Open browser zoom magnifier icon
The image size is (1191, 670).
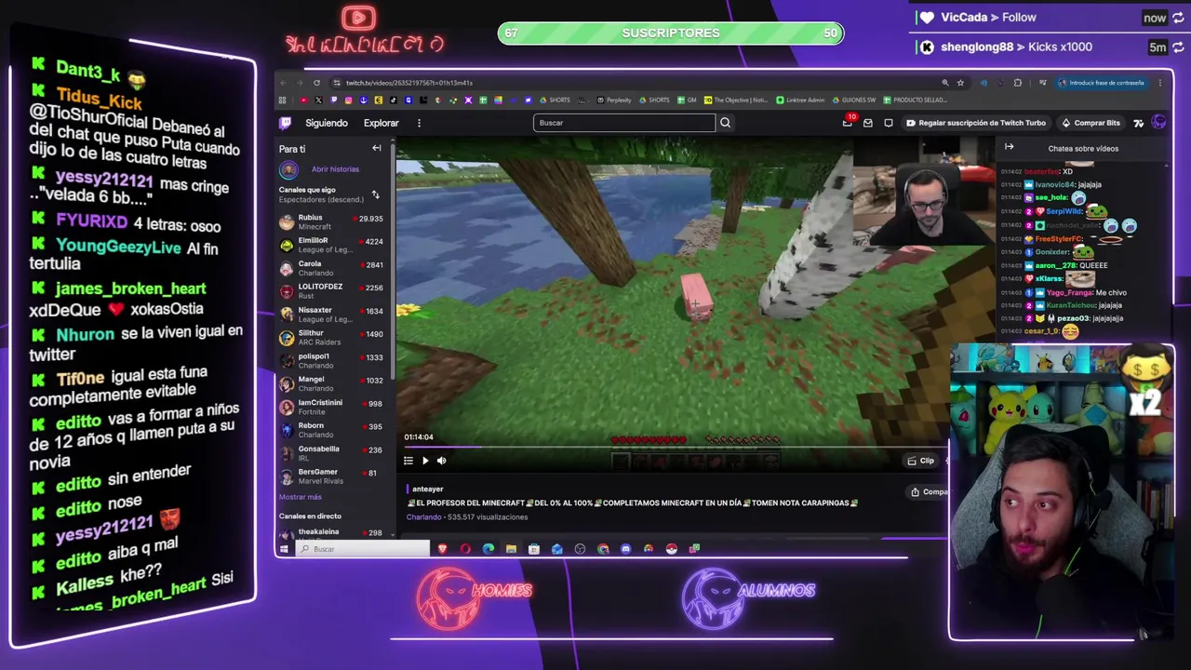tap(945, 83)
